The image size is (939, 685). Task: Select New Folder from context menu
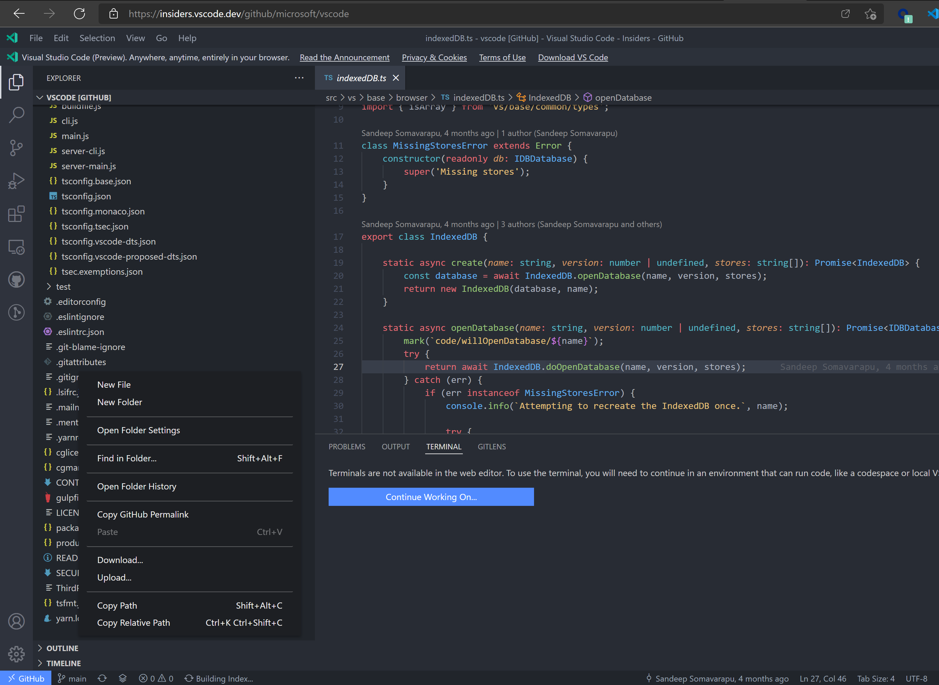(119, 402)
